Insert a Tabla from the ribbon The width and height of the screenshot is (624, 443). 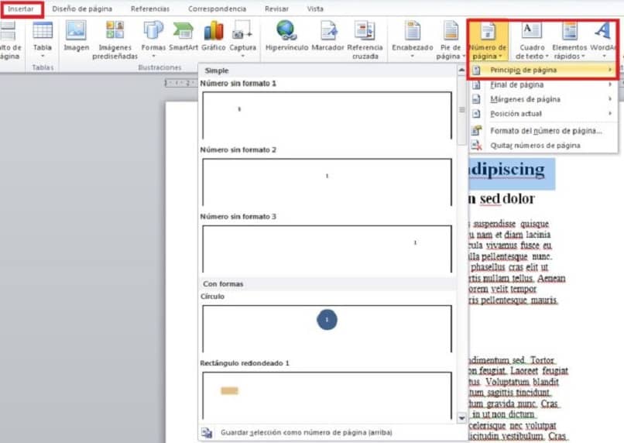click(x=43, y=39)
